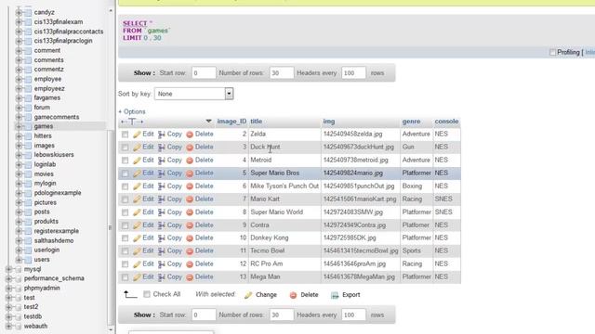Sort by the title column header
Viewport: 595px width, 334px height.
coord(257,122)
